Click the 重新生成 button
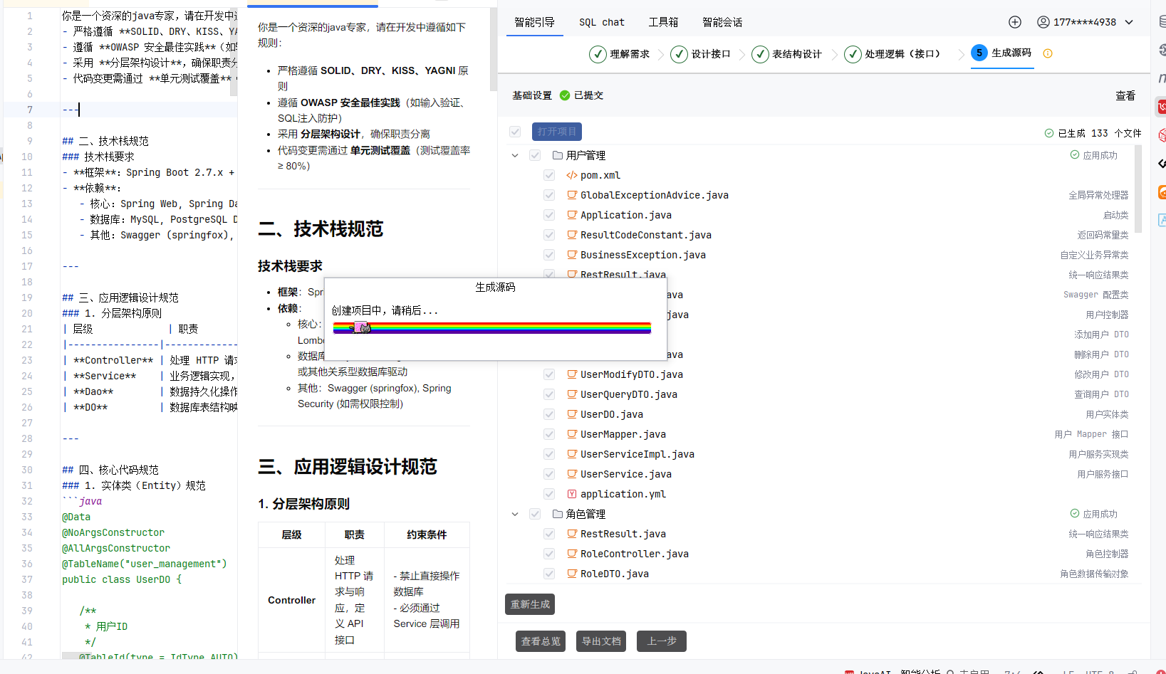 coord(530,604)
